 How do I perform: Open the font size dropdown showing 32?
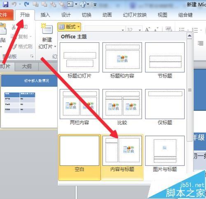pyautogui.click(x=140, y=30)
